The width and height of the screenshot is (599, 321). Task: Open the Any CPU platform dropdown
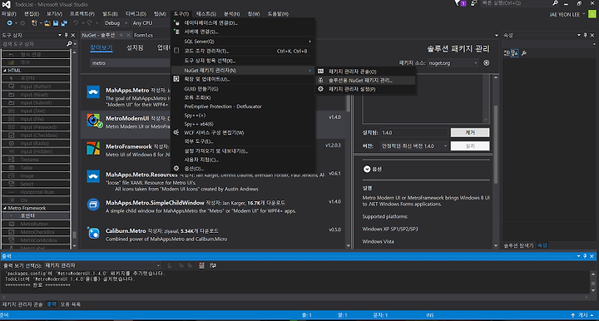pos(150,23)
